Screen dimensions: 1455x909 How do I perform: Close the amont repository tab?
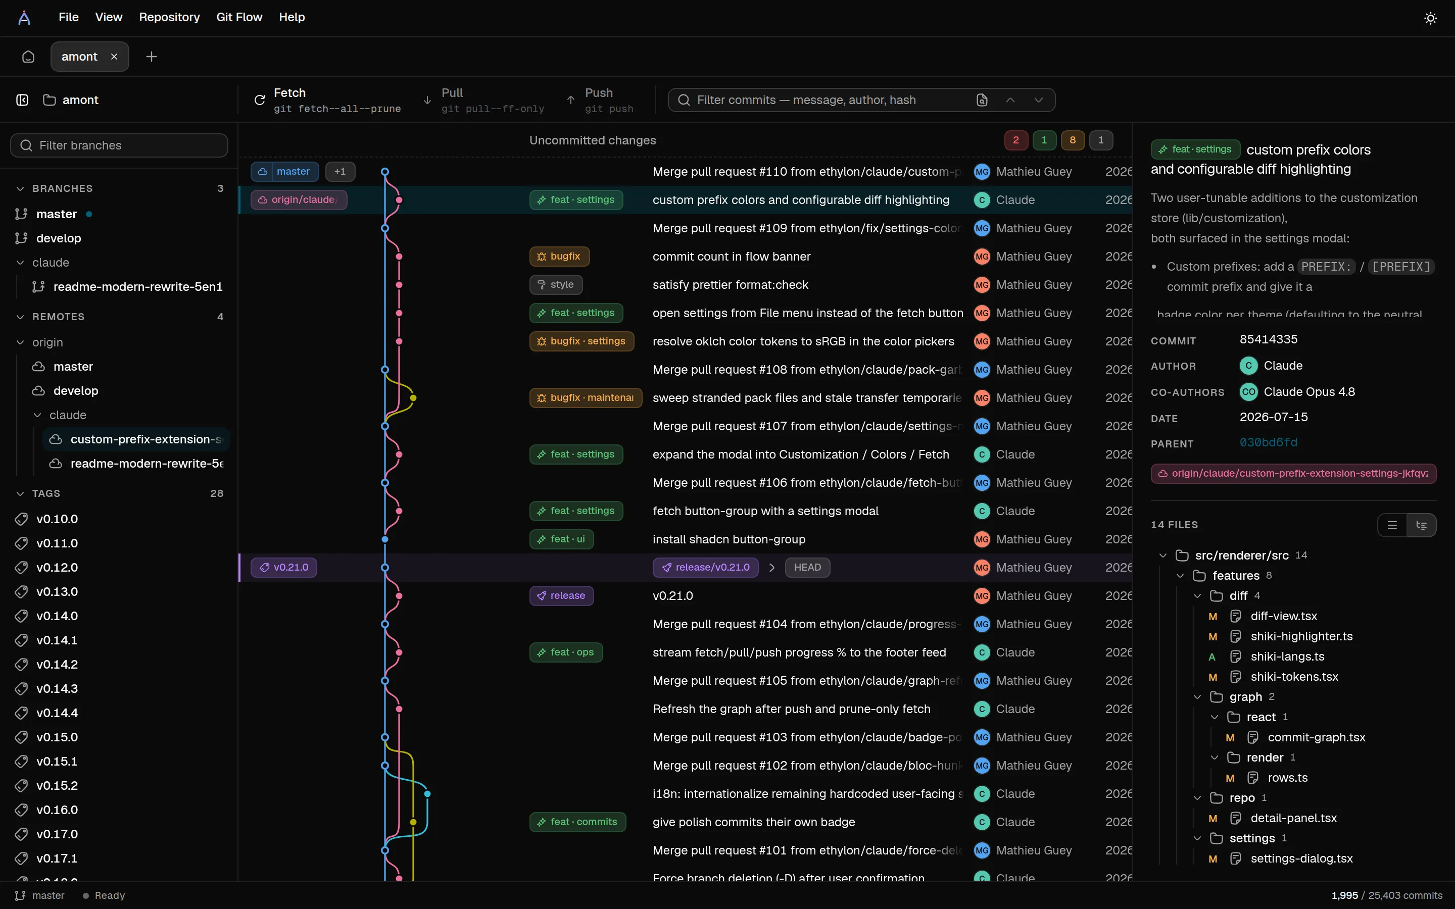[x=114, y=57]
